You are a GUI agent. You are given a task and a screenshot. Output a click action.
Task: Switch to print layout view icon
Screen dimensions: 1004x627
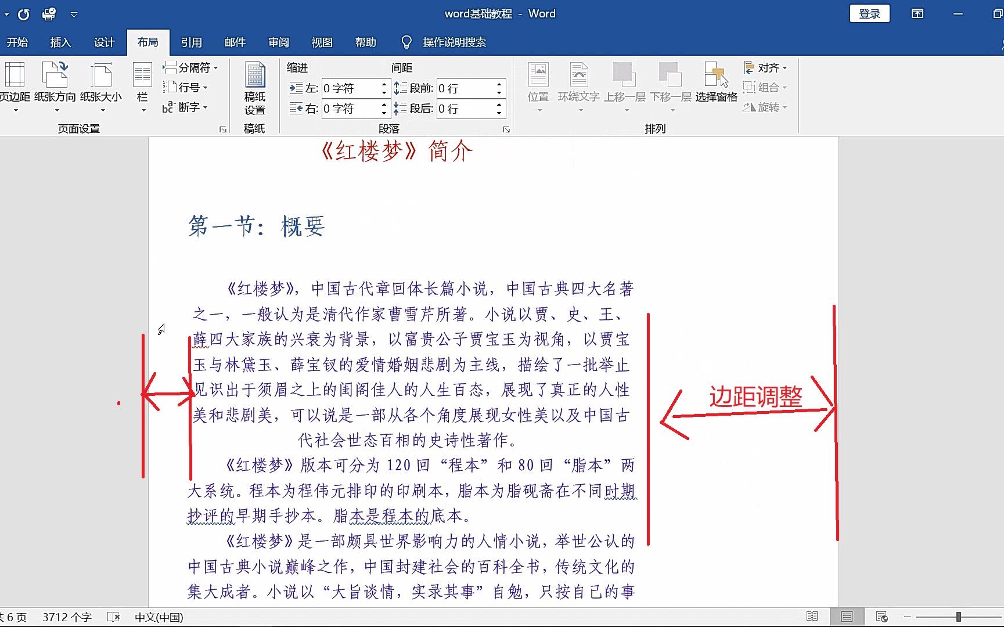(x=847, y=617)
